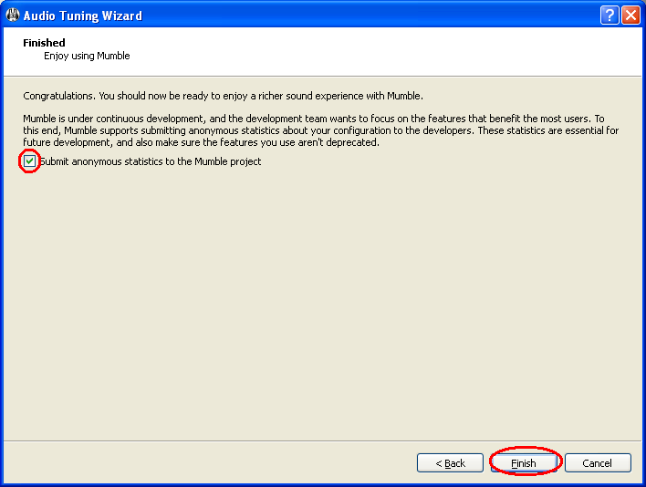This screenshot has height=487, width=646.
Task: Cancel the Audio Tuning Wizard
Action: click(598, 463)
